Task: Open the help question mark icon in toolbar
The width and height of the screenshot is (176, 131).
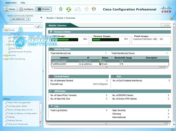Action: click(94, 9)
